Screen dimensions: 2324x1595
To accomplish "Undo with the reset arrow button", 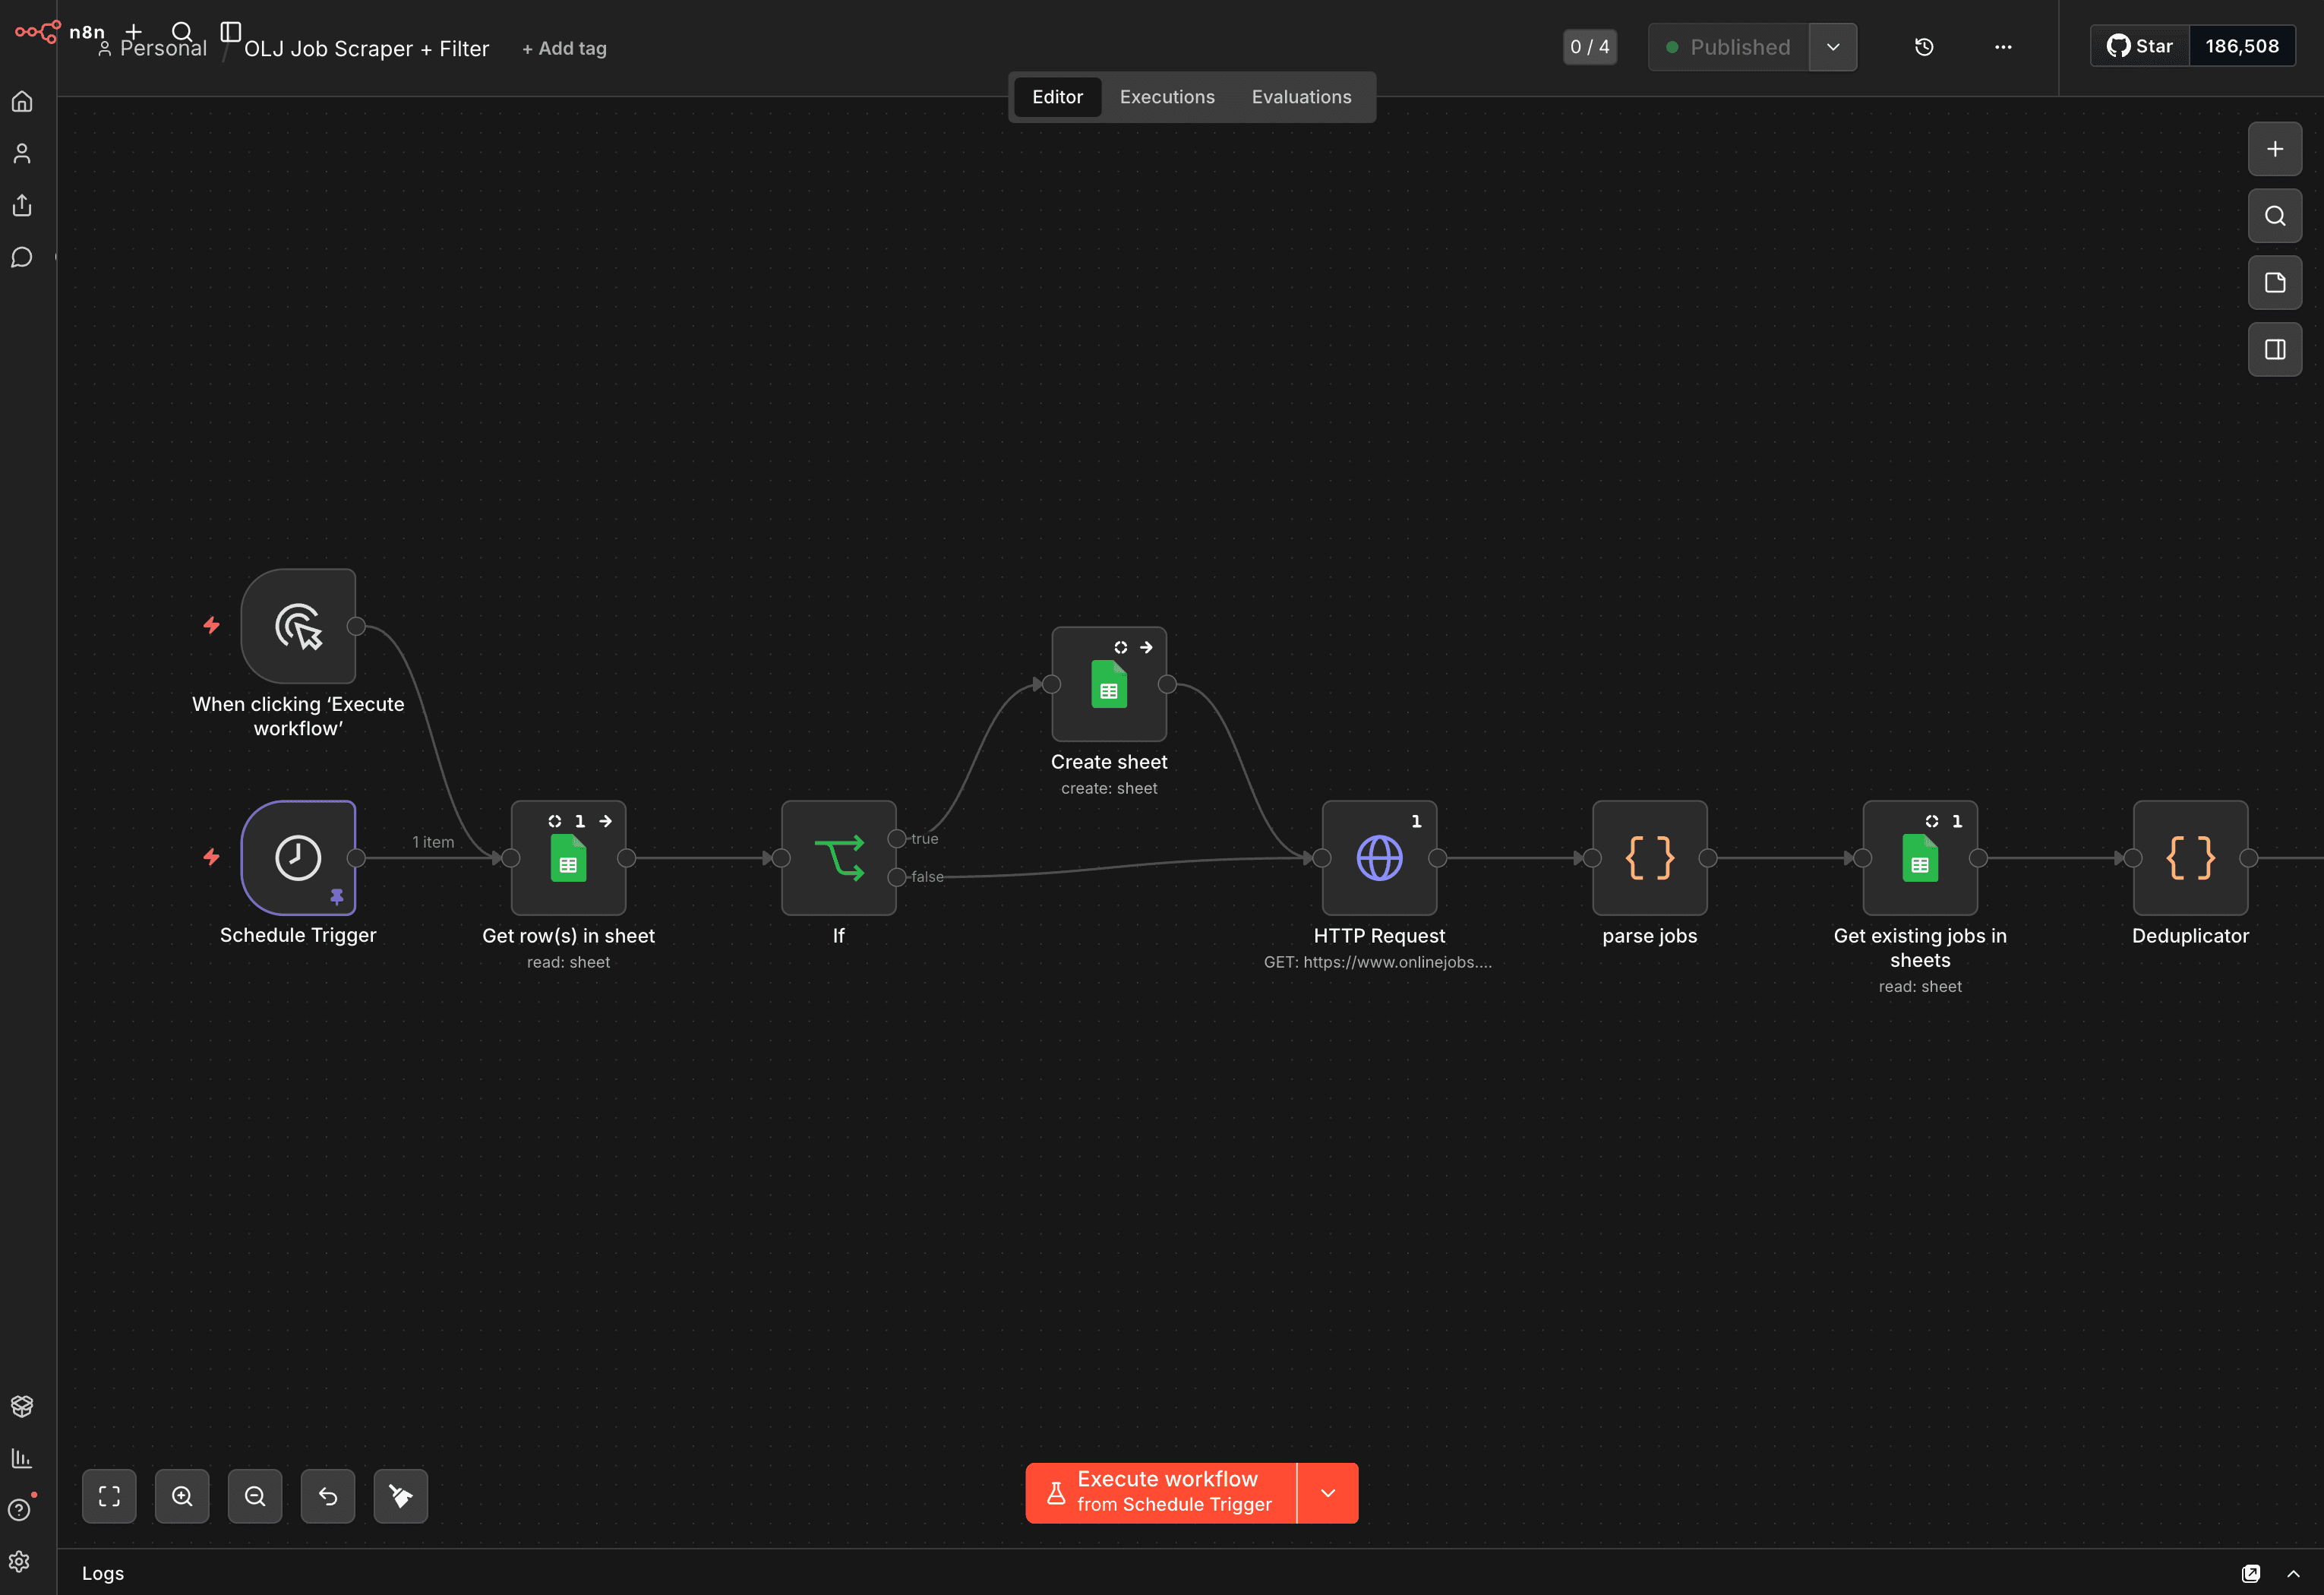I will tap(328, 1496).
